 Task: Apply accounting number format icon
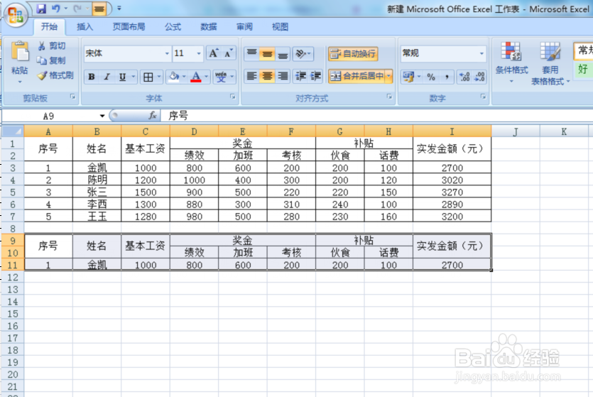pos(408,77)
